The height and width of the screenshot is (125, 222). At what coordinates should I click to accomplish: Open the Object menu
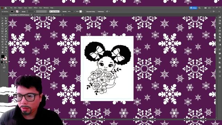(x=20, y=8)
